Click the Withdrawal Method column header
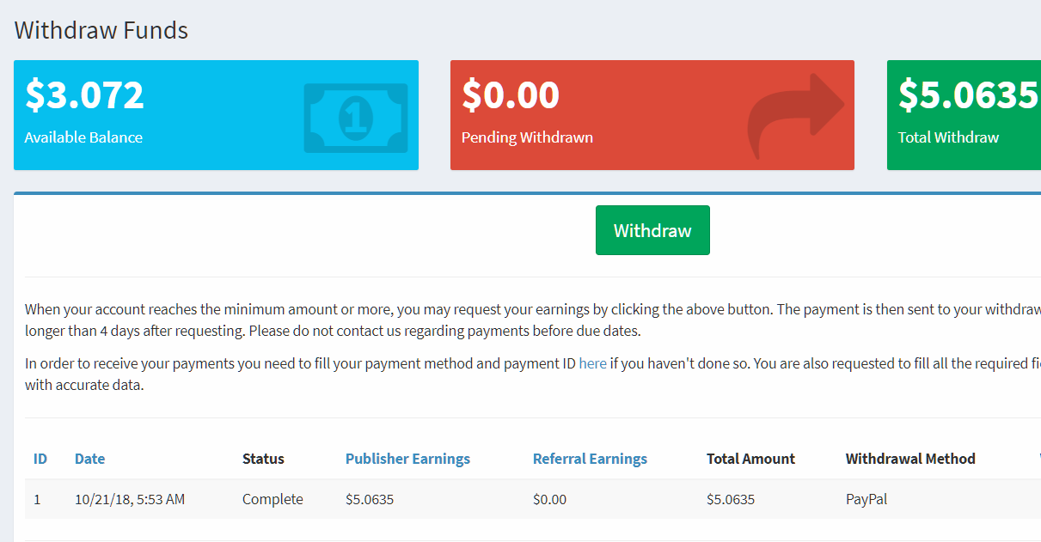The width and height of the screenshot is (1041, 542). point(910,459)
